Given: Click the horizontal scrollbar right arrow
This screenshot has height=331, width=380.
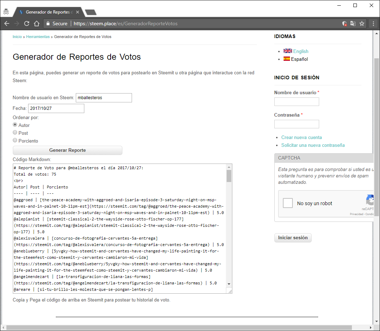Looking at the screenshot, I should (x=370, y=327).
